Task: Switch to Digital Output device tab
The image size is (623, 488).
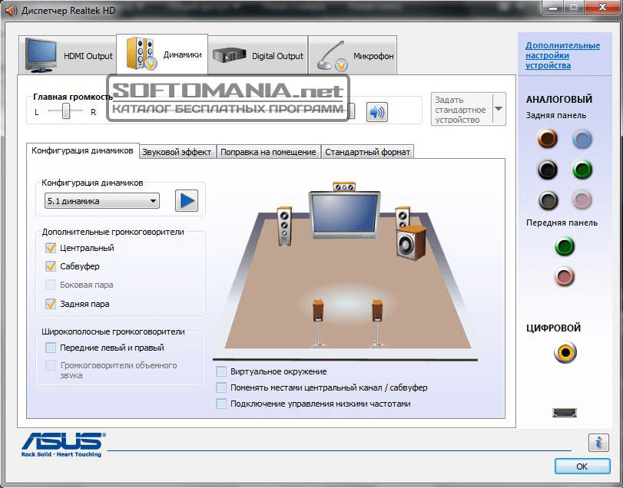Action: click(x=258, y=55)
